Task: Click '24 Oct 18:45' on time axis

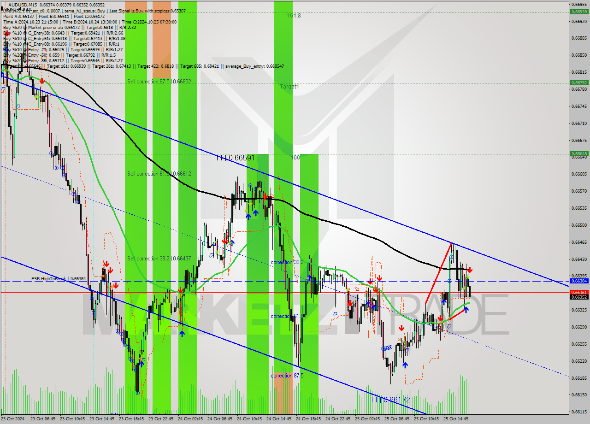Action: (x=307, y=419)
